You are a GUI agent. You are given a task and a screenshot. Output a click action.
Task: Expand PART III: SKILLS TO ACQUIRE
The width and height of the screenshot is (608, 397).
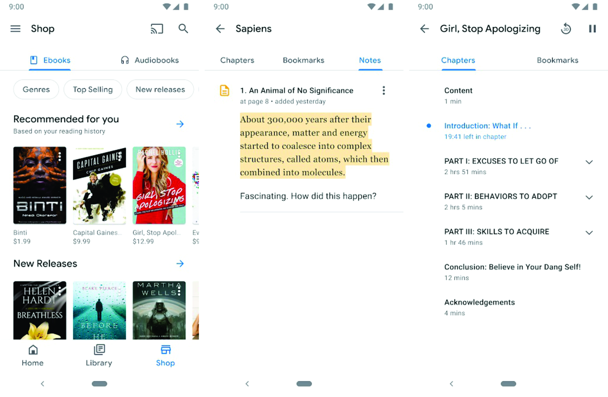pyautogui.click(x=589, y=233)
